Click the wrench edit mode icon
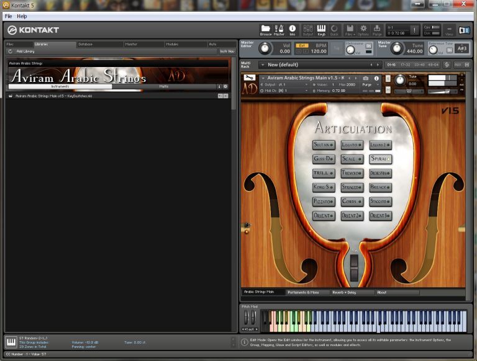The height and width of the screenshot is (361, 477). click(249, 78)
